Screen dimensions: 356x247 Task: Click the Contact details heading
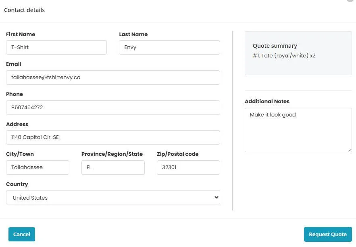pyautogui.click(x=24, y=10)
